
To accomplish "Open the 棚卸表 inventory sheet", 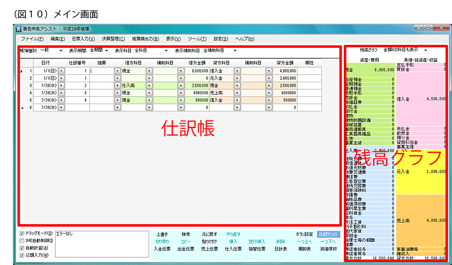I will click(304, 249).
